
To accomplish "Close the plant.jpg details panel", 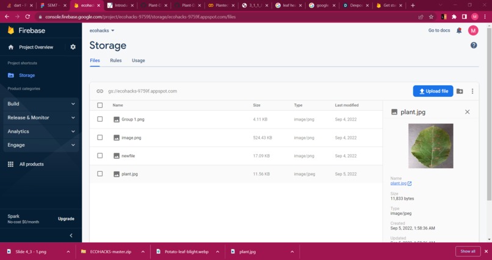I will [467, 112].
